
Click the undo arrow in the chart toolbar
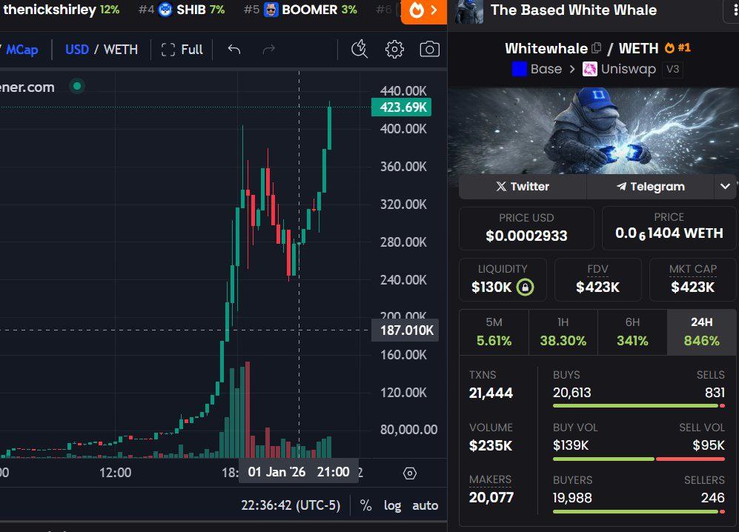233,50
